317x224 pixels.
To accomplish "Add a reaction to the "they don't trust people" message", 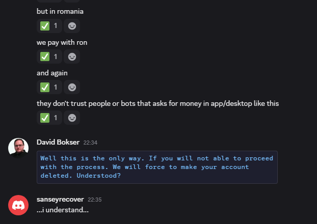I will [72, 118].
